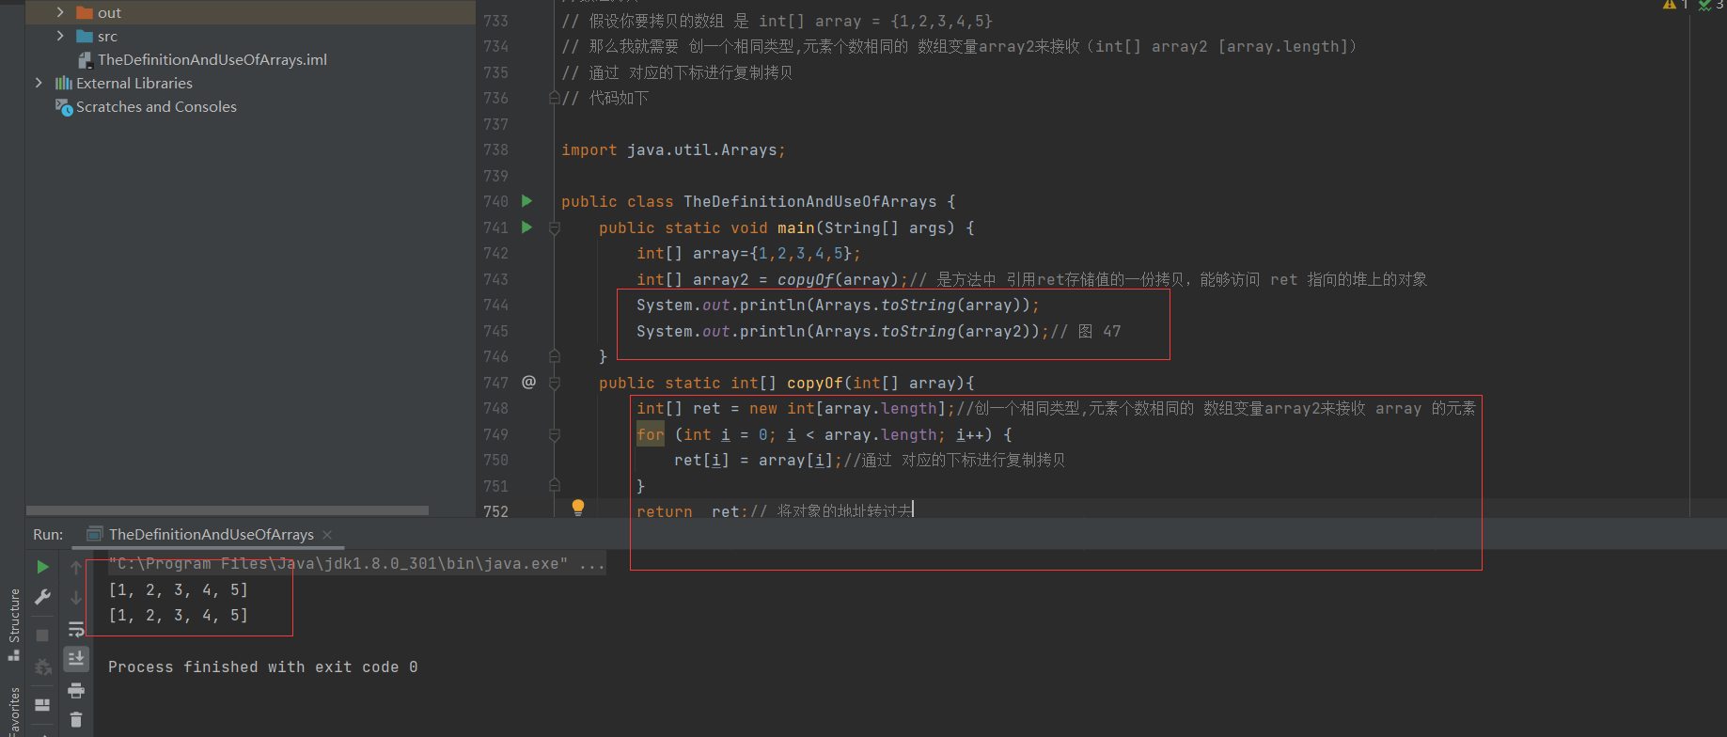The image size is (1727, 737).
Task: Select TheDefinitionAndUseOfArrays.iml file
Action: [x=212, y=59]
